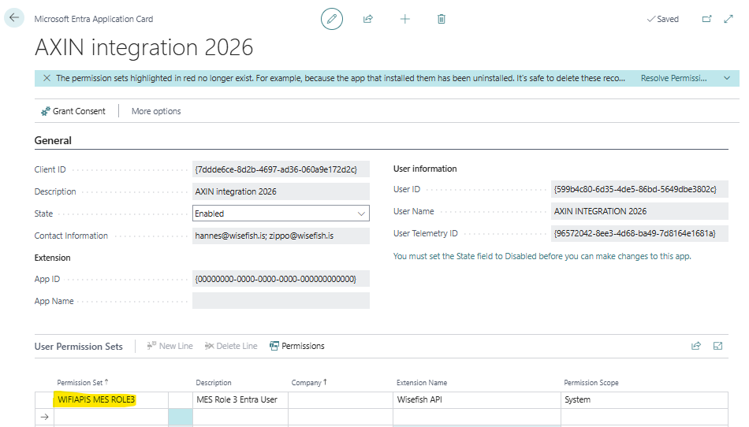Open the State dropdown showing Enabled
The height and width of the screenshot is (427, 749).
(281, 213)
